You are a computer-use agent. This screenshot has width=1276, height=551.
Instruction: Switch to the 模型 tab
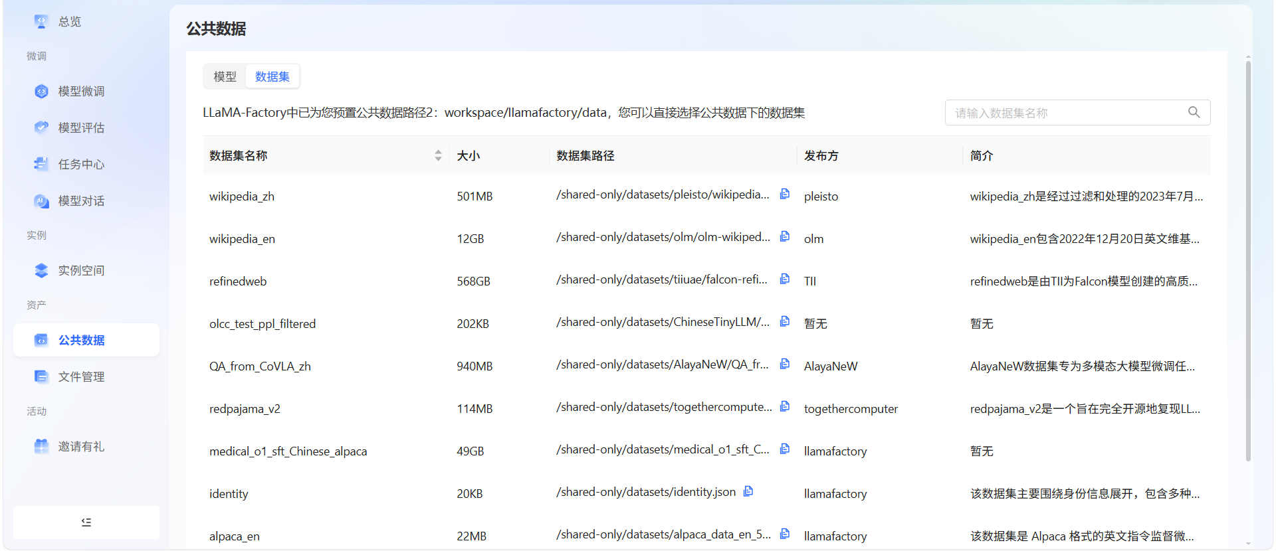[x=225, y=76]
